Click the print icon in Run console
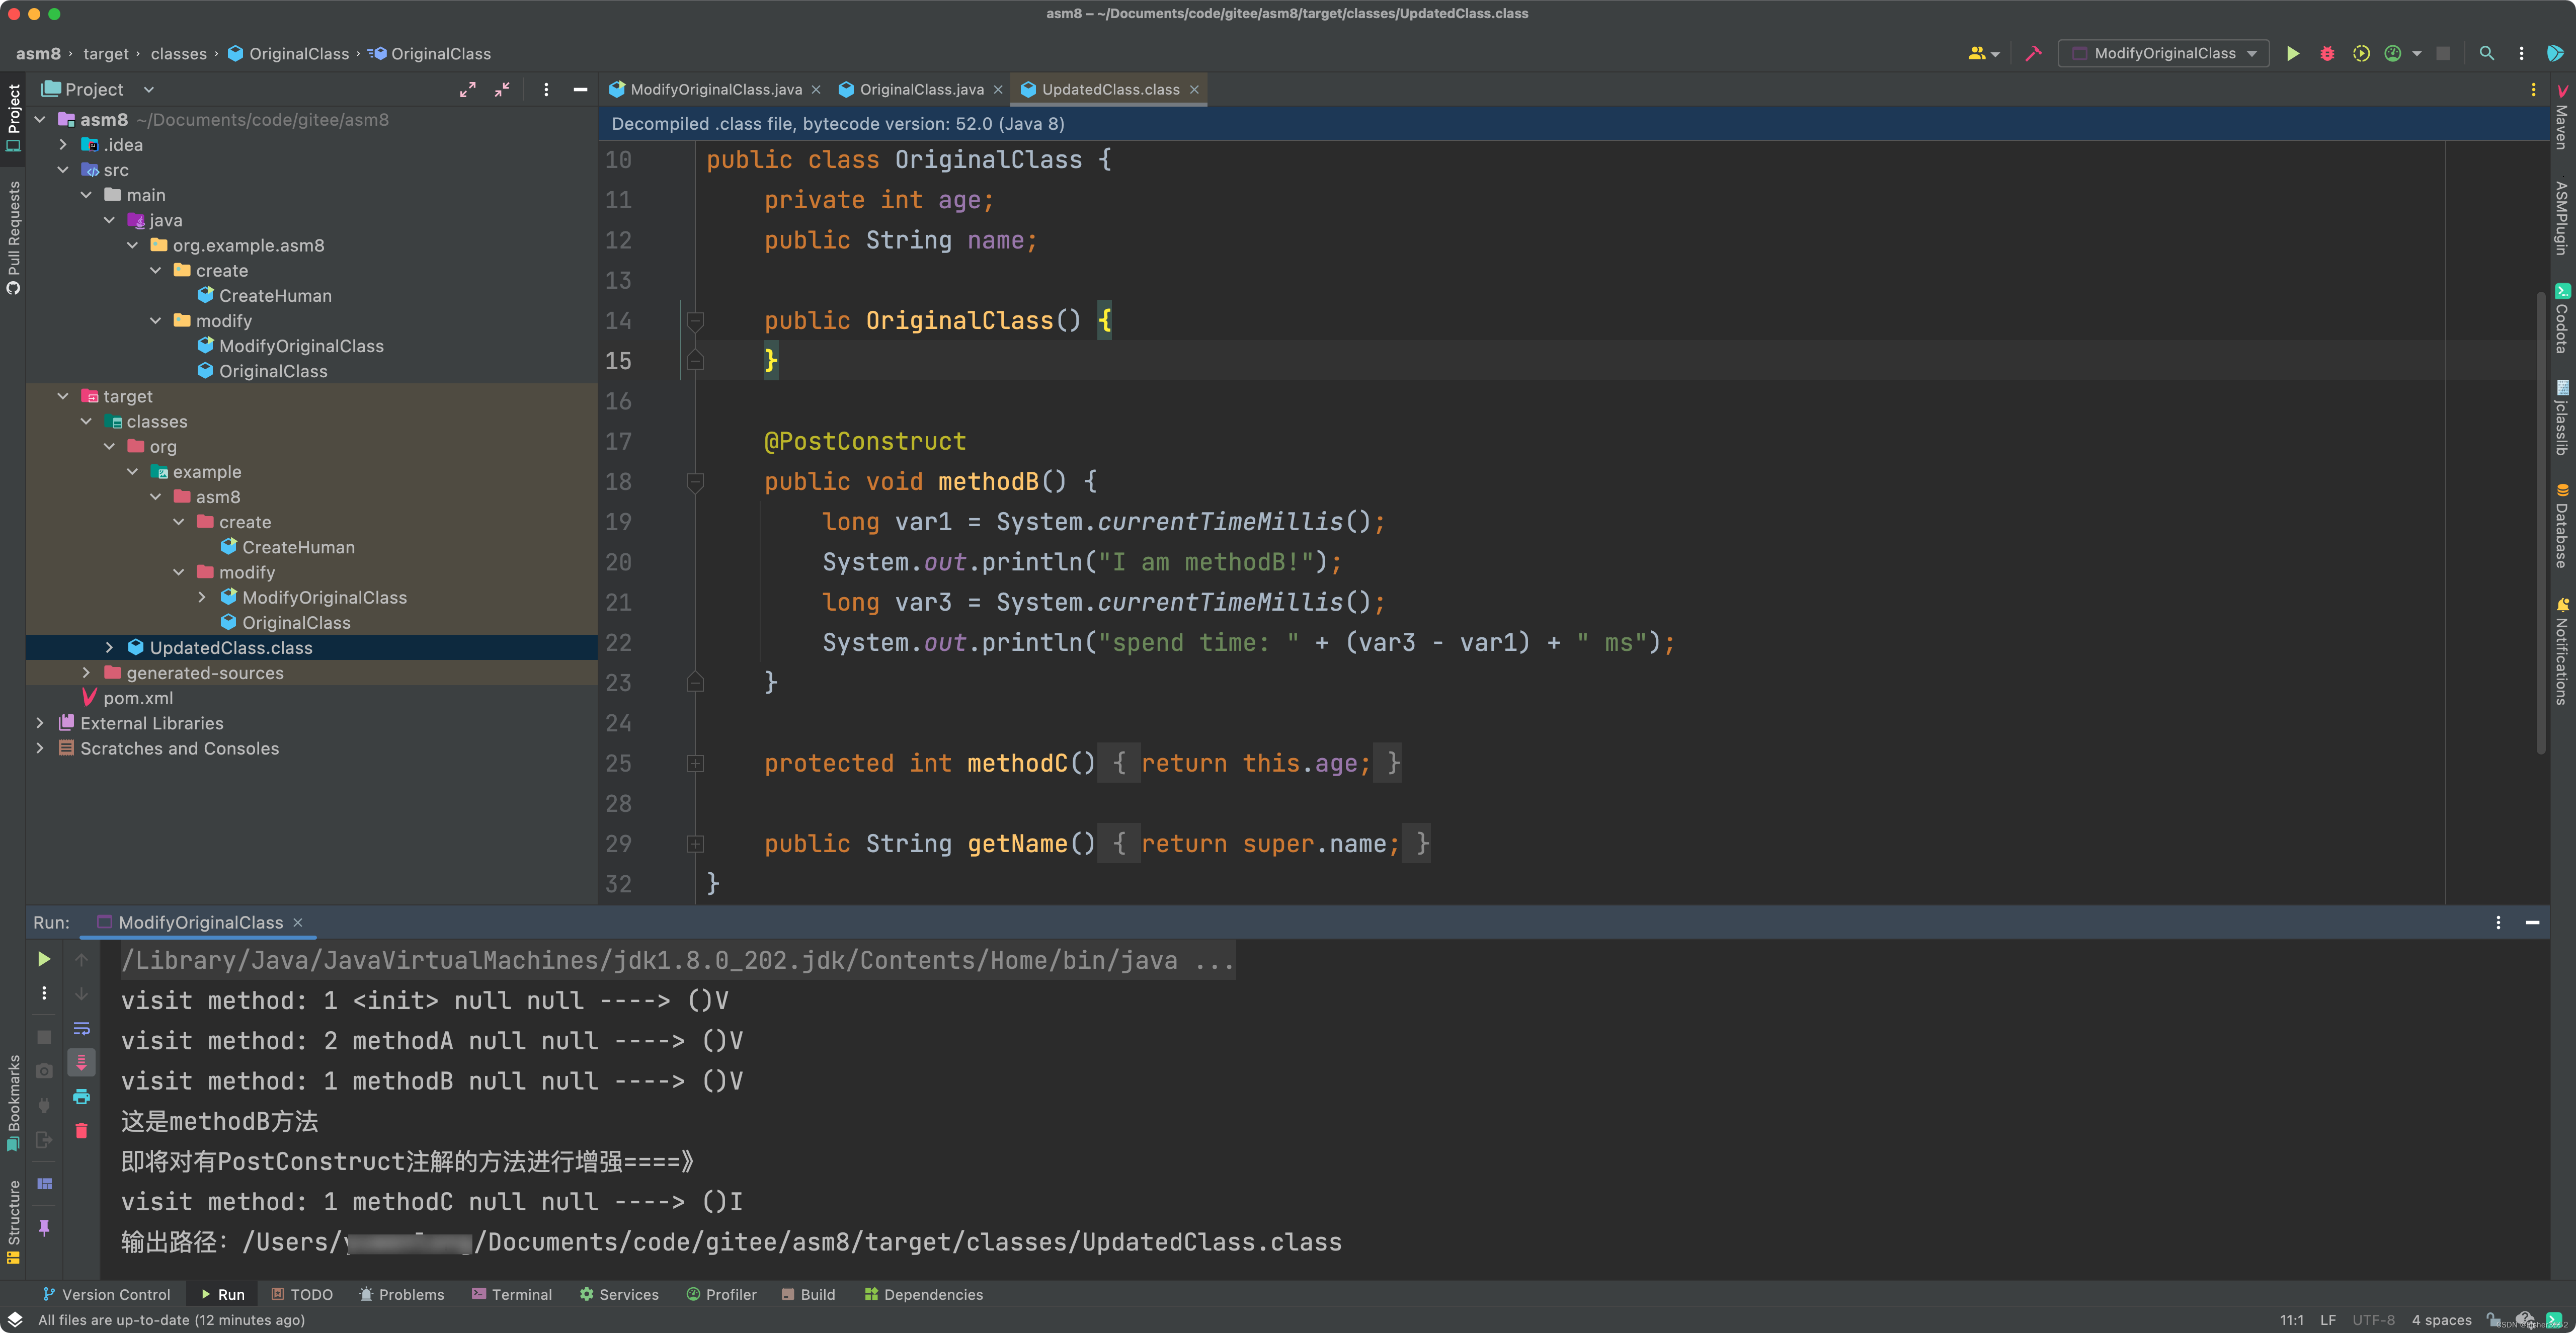The width and height of the screenshot is (2576, 1333). tap(81, 1097)
